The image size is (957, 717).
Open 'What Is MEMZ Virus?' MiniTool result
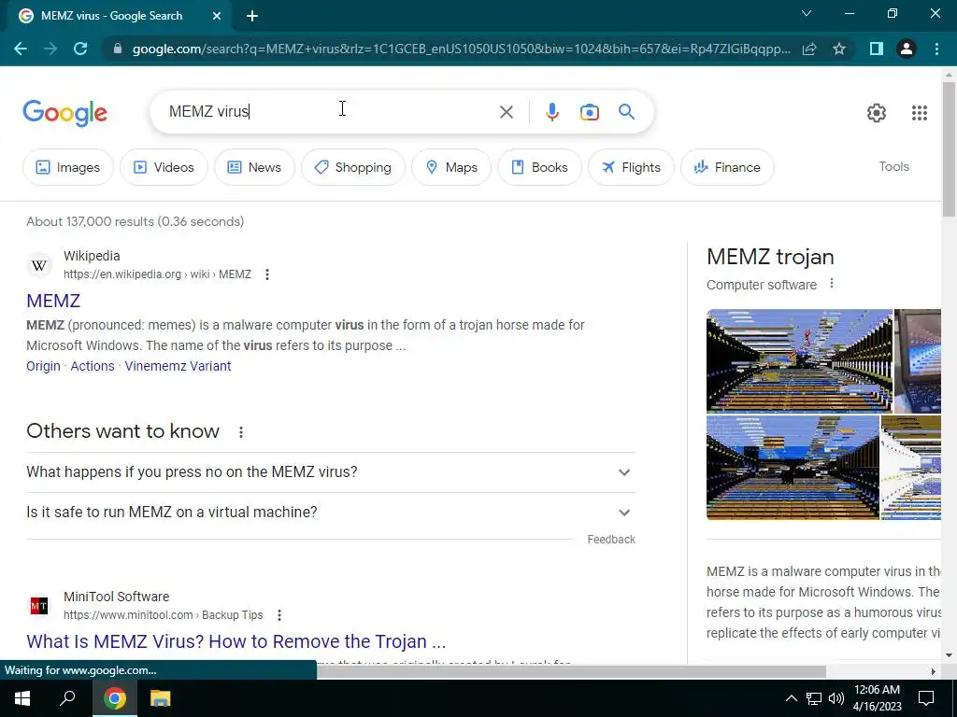pos(236,641)
